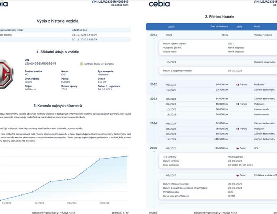Screen dimensions: 277x214
Task: Click protocol number CZ-3846-25-09-0204
Action: pyautogui.click(x=240, y=165)
